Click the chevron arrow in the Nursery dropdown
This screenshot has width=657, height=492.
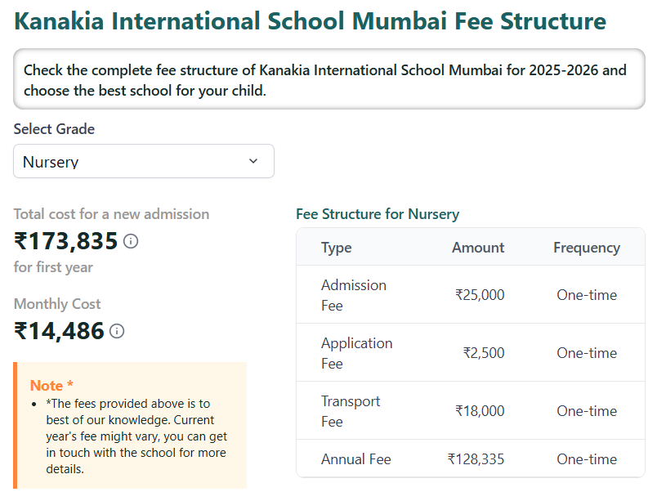coord(253,161)
